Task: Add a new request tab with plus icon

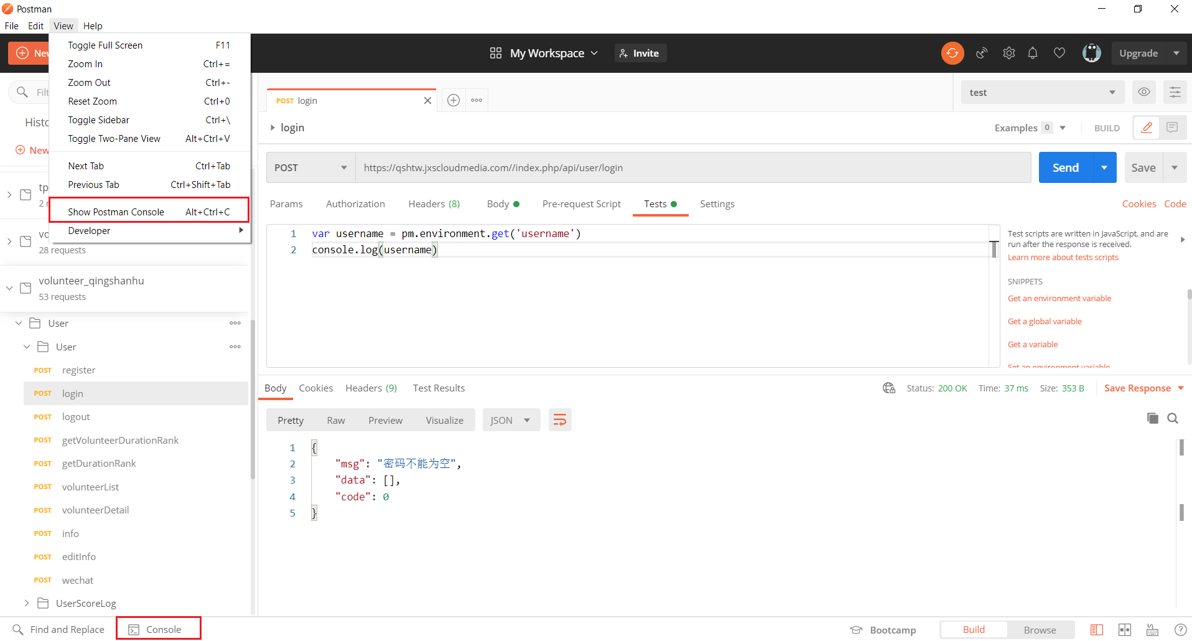Action: click(454, 100)
